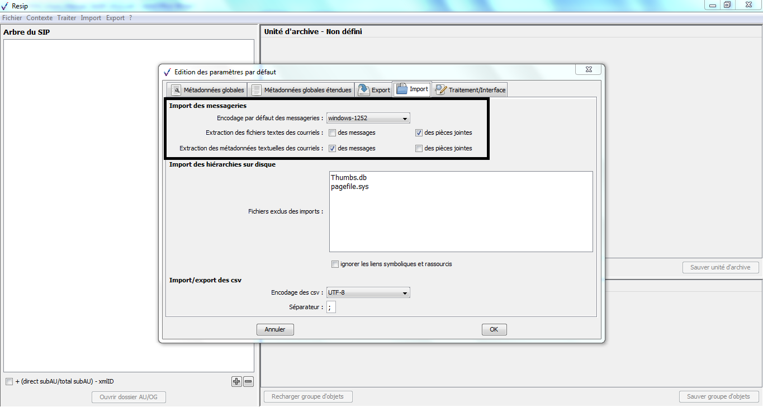The image size is (763, 407).
Task: Click the Export tab arrow icon
Action: (364, 90)
